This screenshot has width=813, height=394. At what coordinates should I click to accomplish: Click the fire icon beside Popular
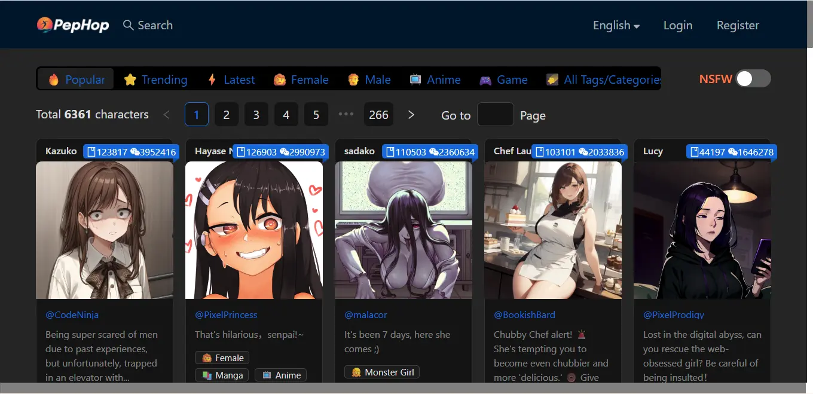[x=54, y=80]
